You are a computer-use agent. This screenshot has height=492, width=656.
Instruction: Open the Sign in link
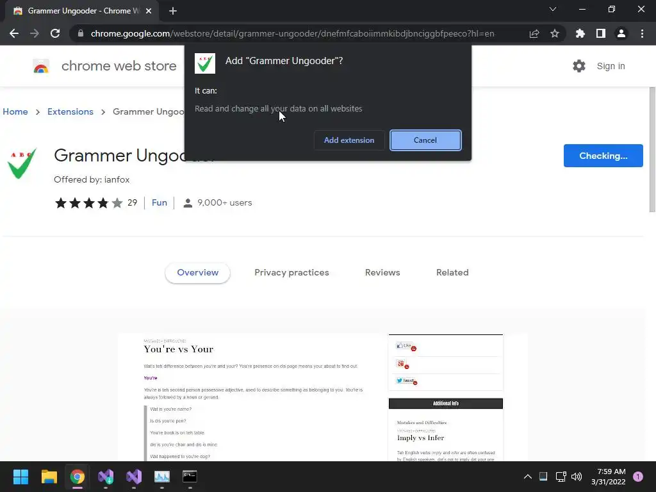coord(611,66)
